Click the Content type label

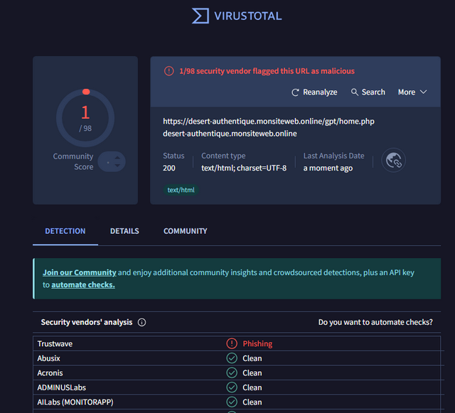tap(223, 156)
